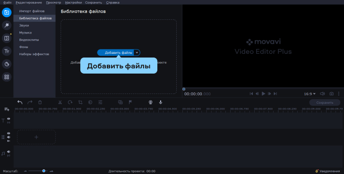Open notifications (Уведомления)
This screenshot has width=344, height=174.
pyautogui.click(x=327, y=171)
